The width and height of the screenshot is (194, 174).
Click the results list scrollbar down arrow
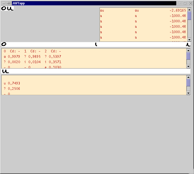pos(189,40)
